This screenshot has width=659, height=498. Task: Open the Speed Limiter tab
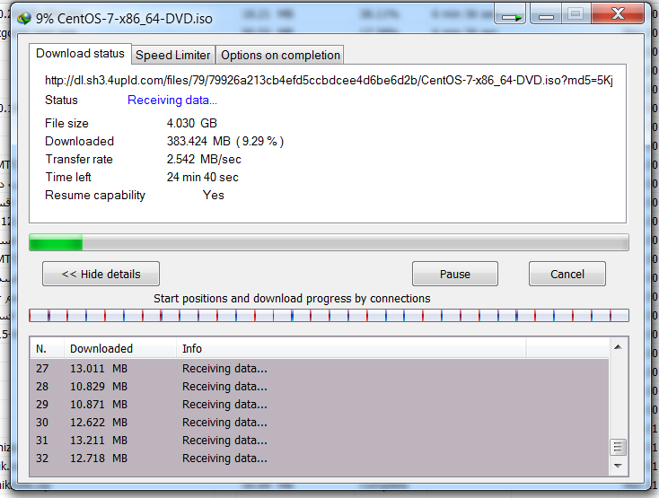point(173,55)
